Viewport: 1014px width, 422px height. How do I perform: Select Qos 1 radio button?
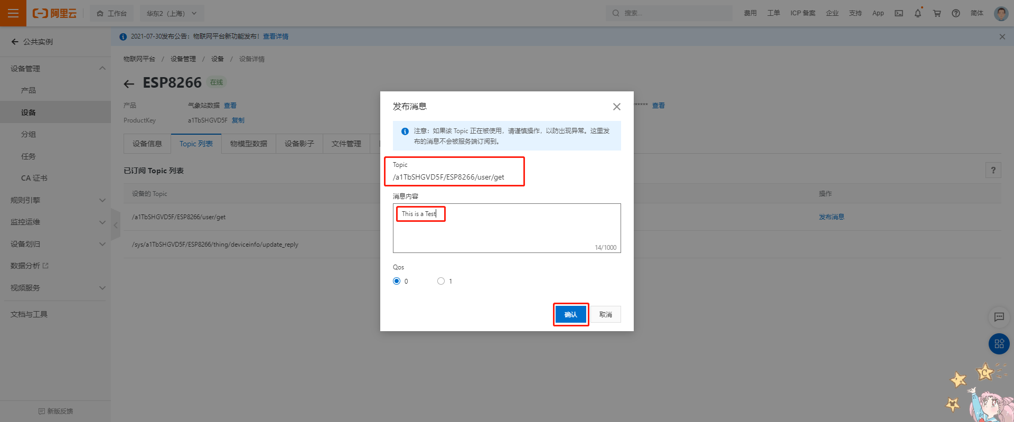[x=441, y=281]
